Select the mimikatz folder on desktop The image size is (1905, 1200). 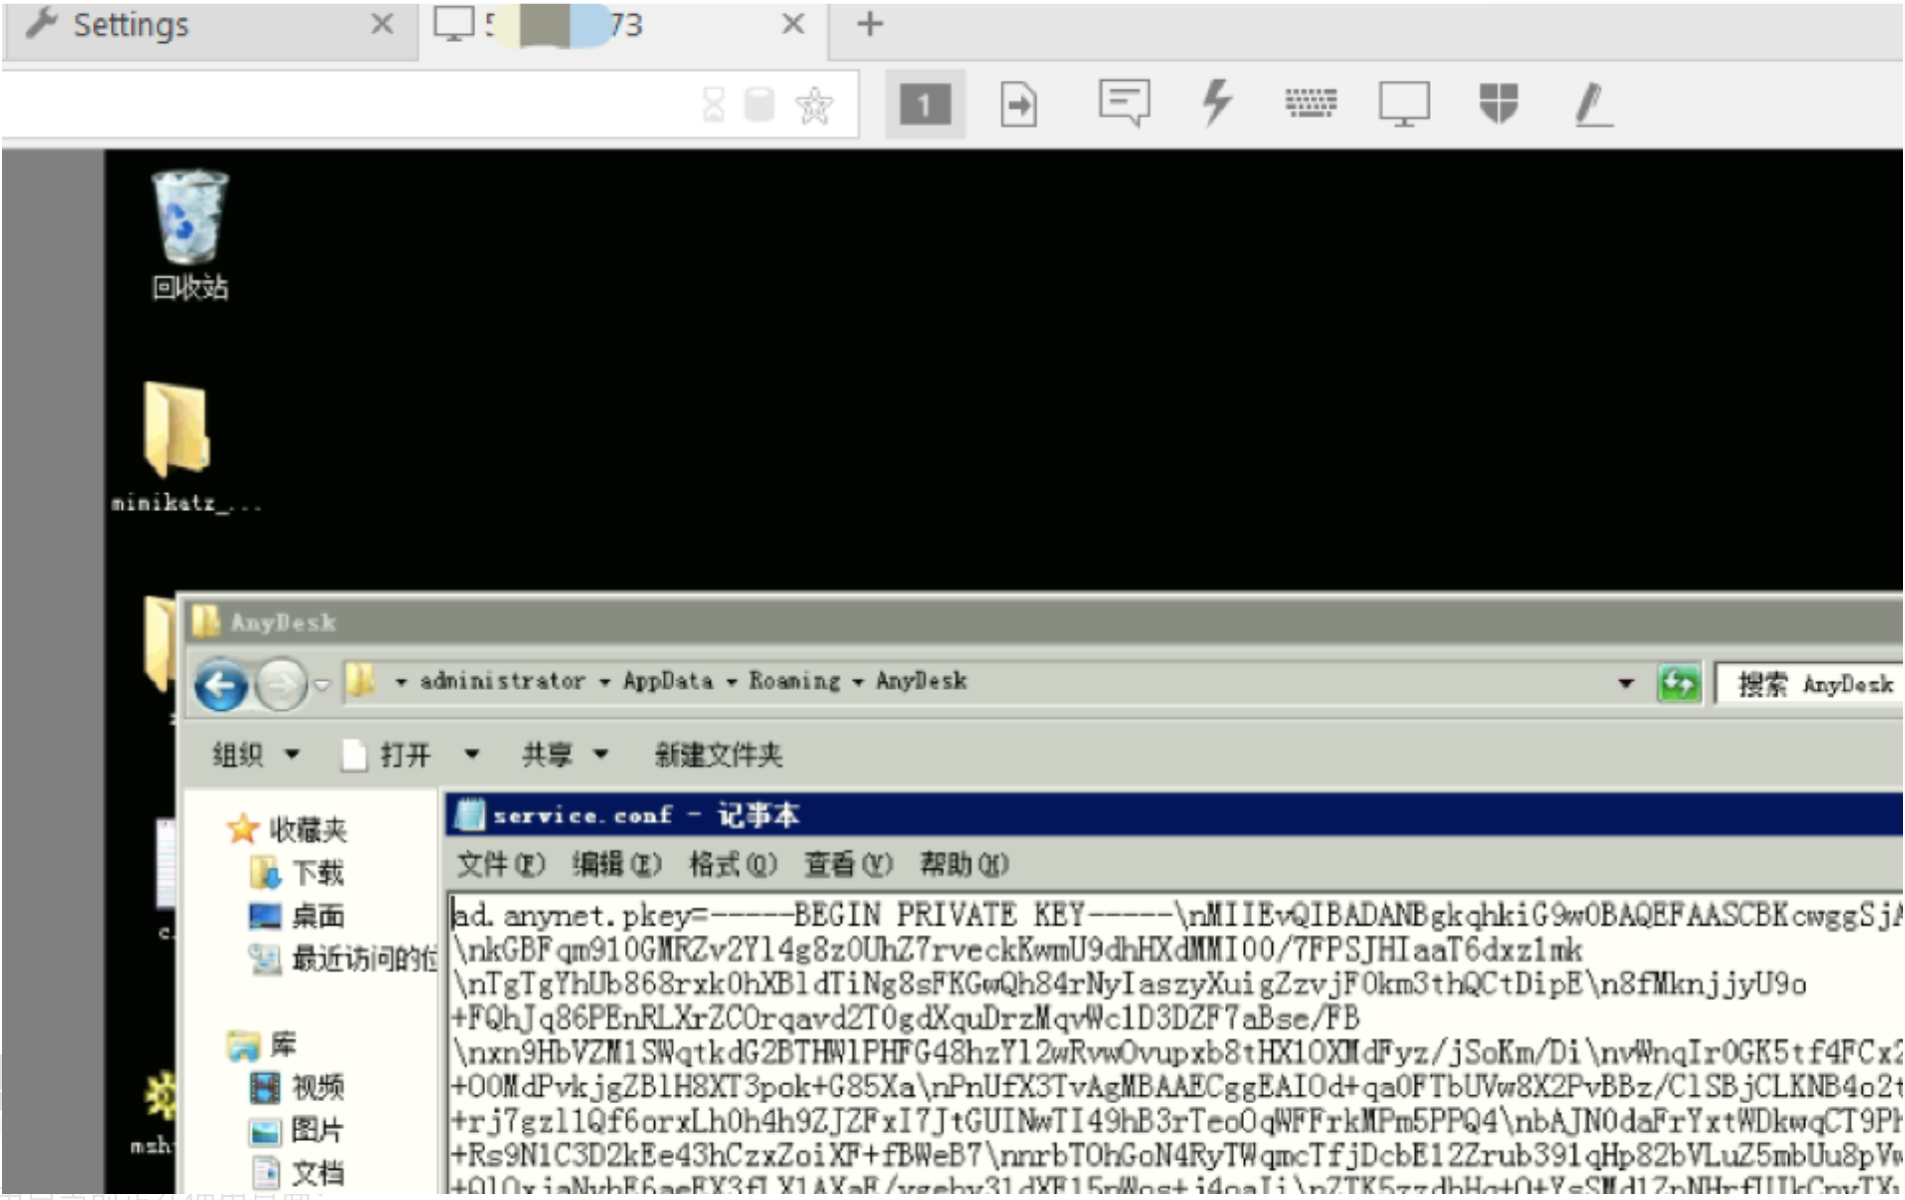pyautogui.click(x=180, y=447)
